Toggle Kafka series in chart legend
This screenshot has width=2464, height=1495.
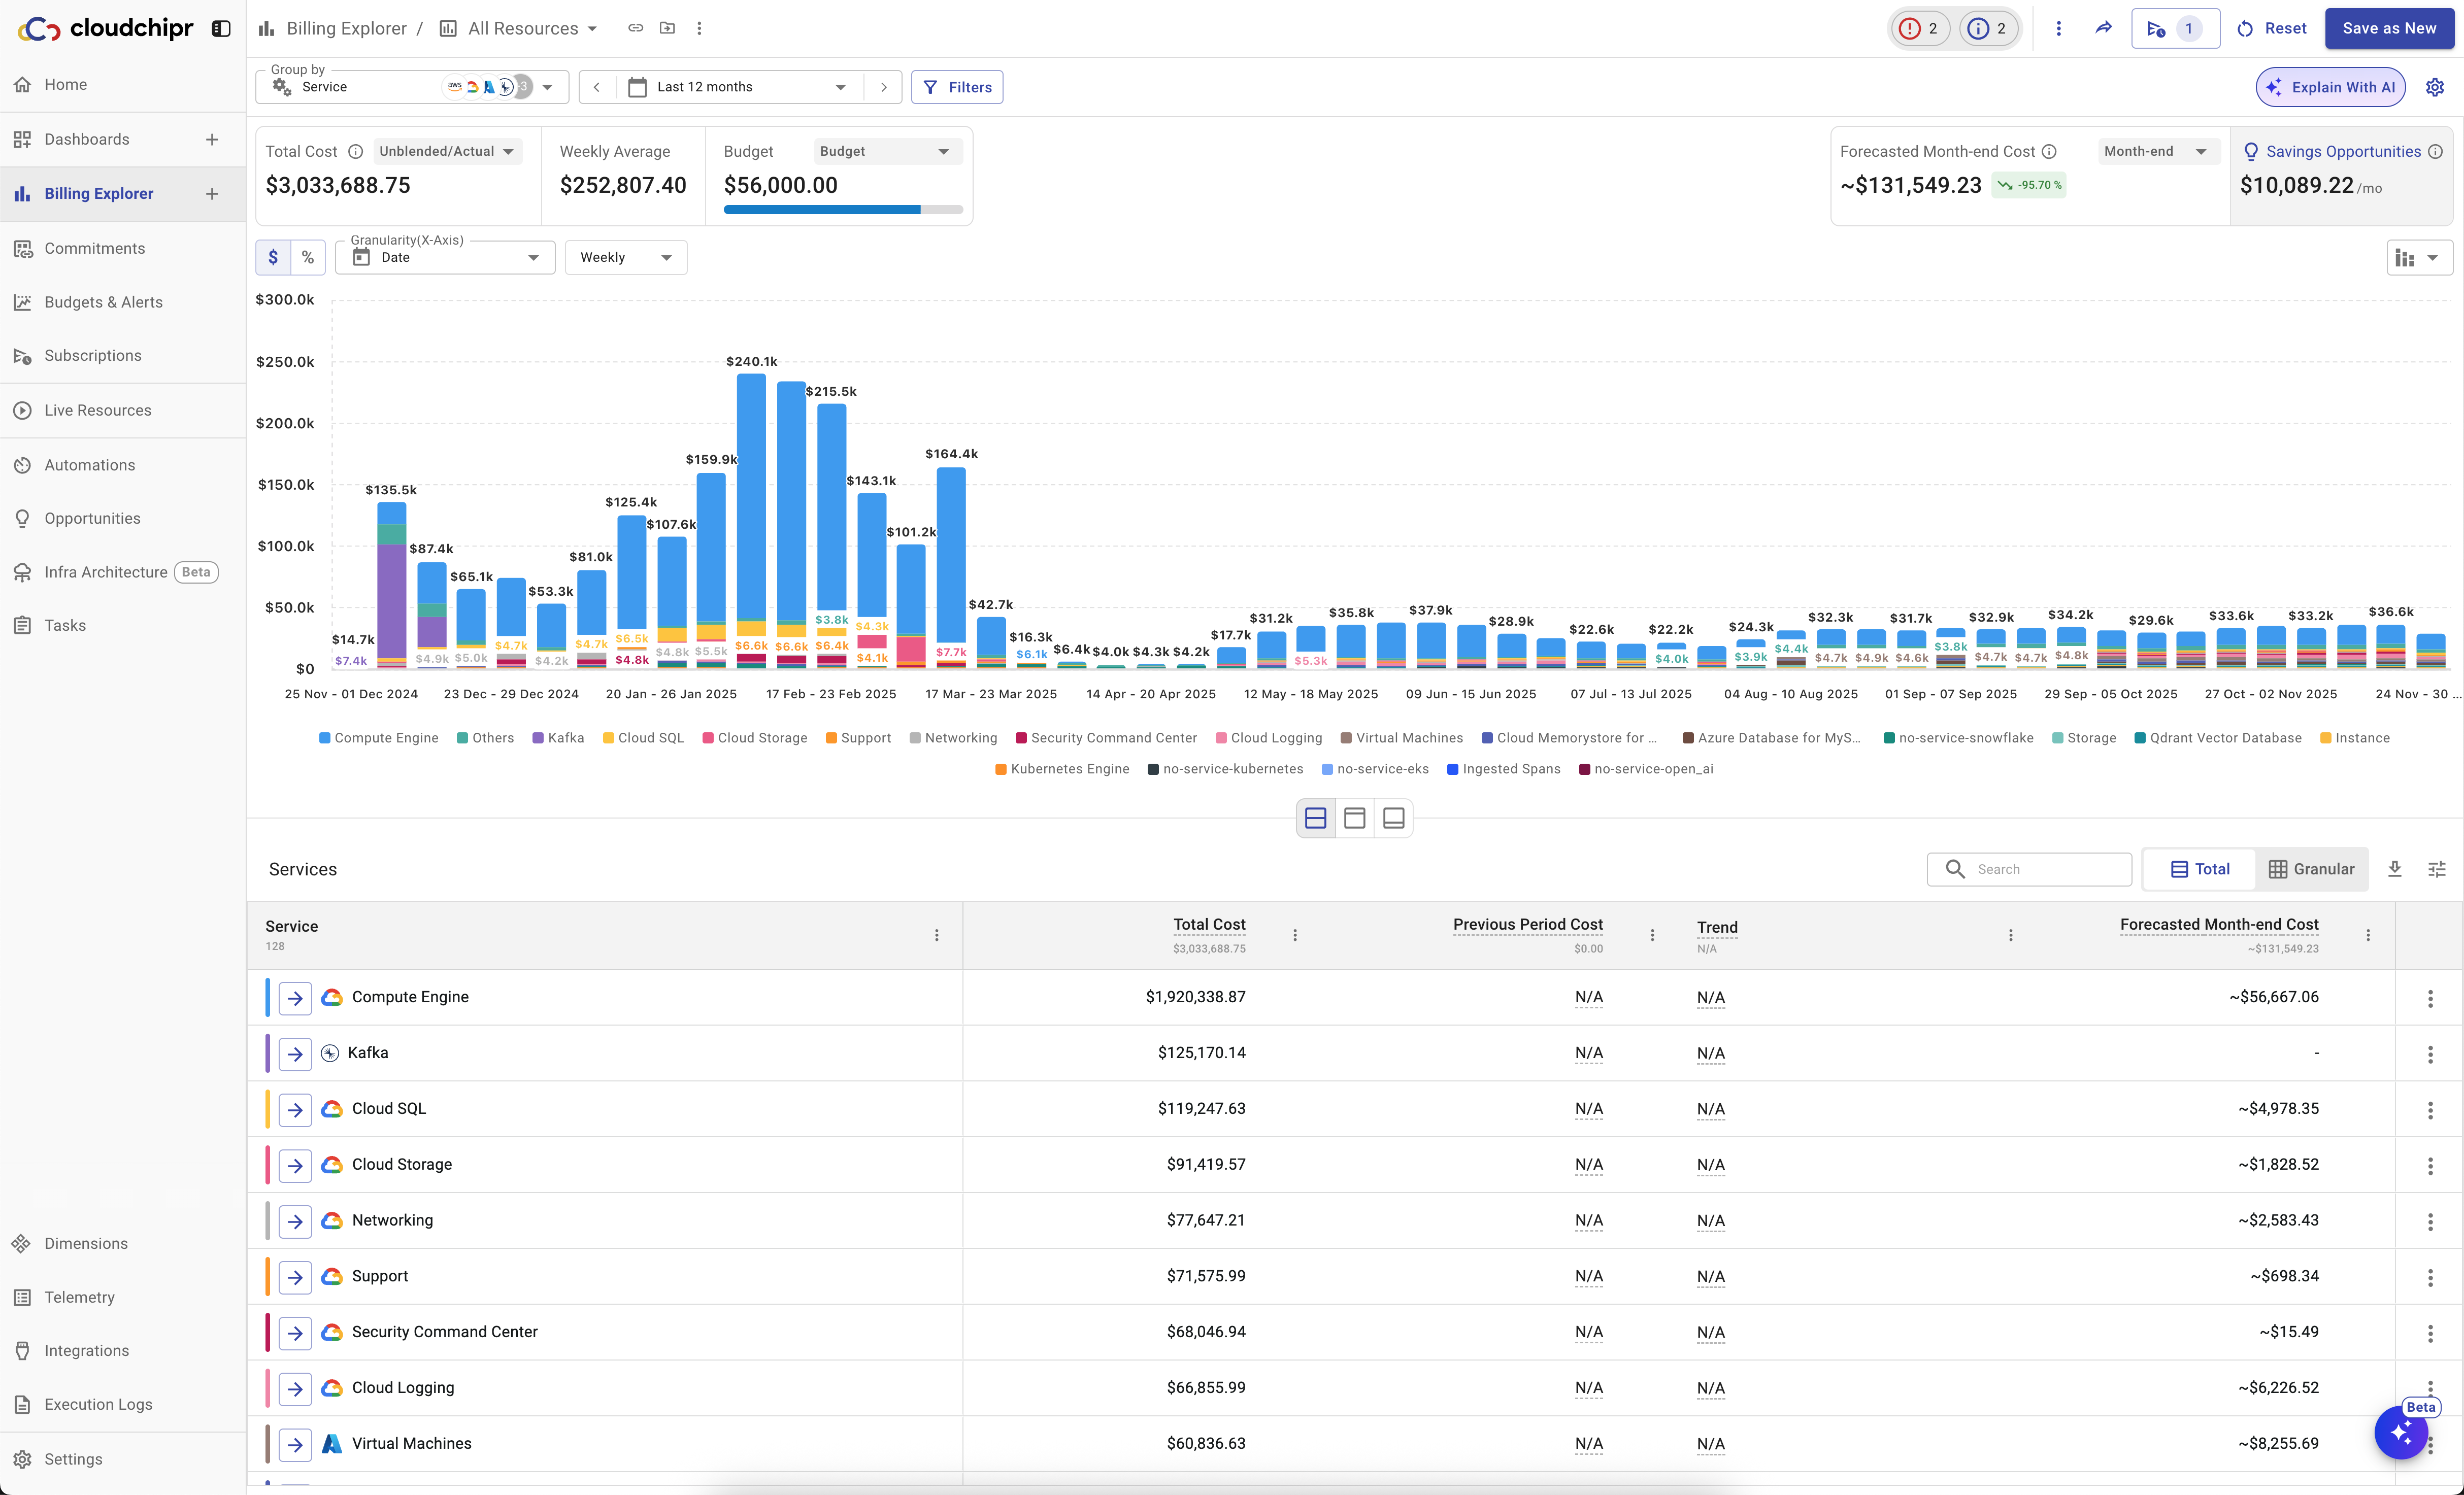[558, 738]
